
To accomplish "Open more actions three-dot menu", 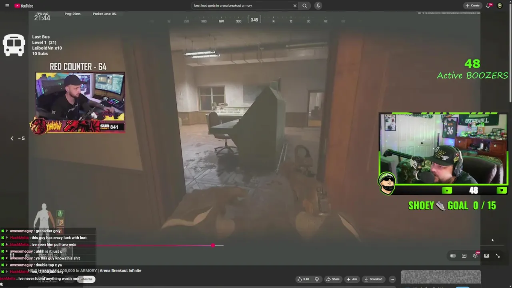I will (392, 279).
